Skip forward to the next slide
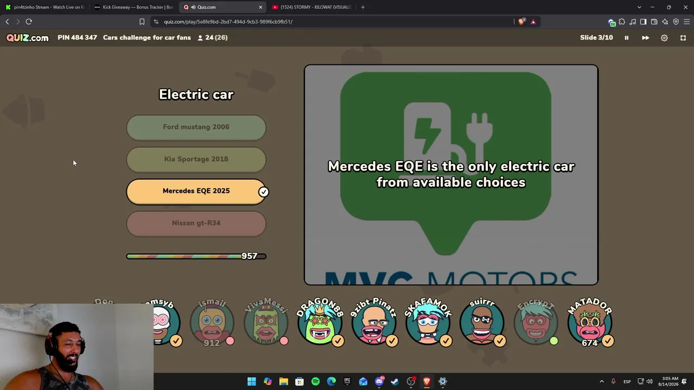The width and height of the screenshot is (694, 390). 645,38
